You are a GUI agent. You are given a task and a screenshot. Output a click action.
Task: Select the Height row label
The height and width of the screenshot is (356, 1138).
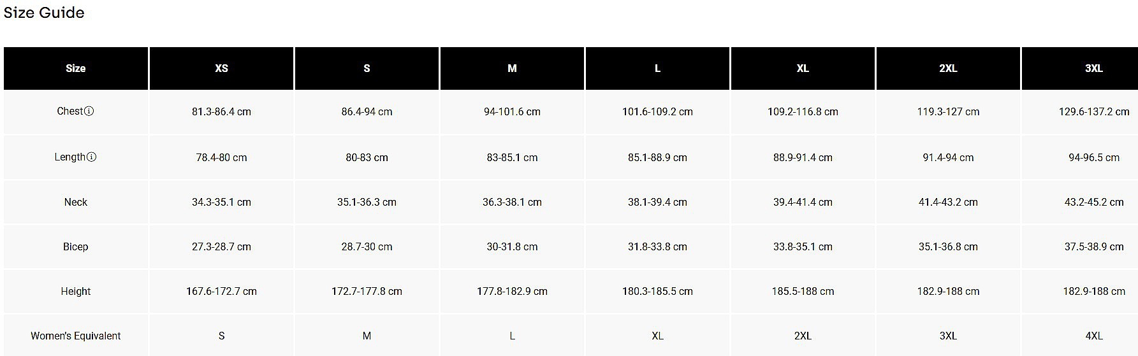pos(76,291)
